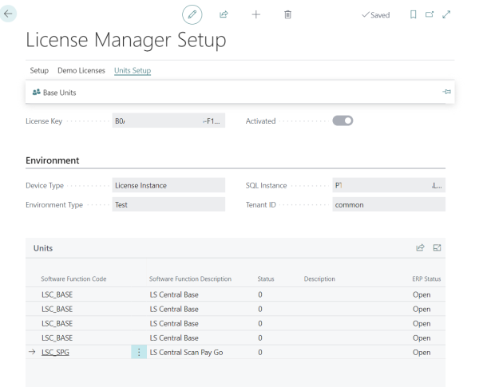Click the expand fullscreen arrows icon
479x387 pixels.
click(x=446, y=15)
